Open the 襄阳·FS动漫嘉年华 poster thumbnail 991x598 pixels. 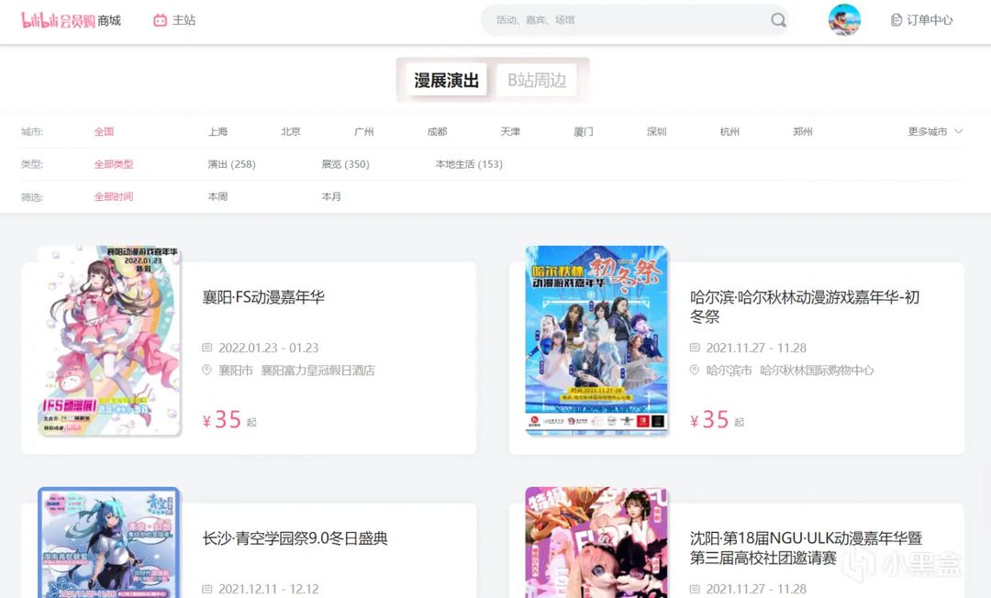(x=108, y=340)
